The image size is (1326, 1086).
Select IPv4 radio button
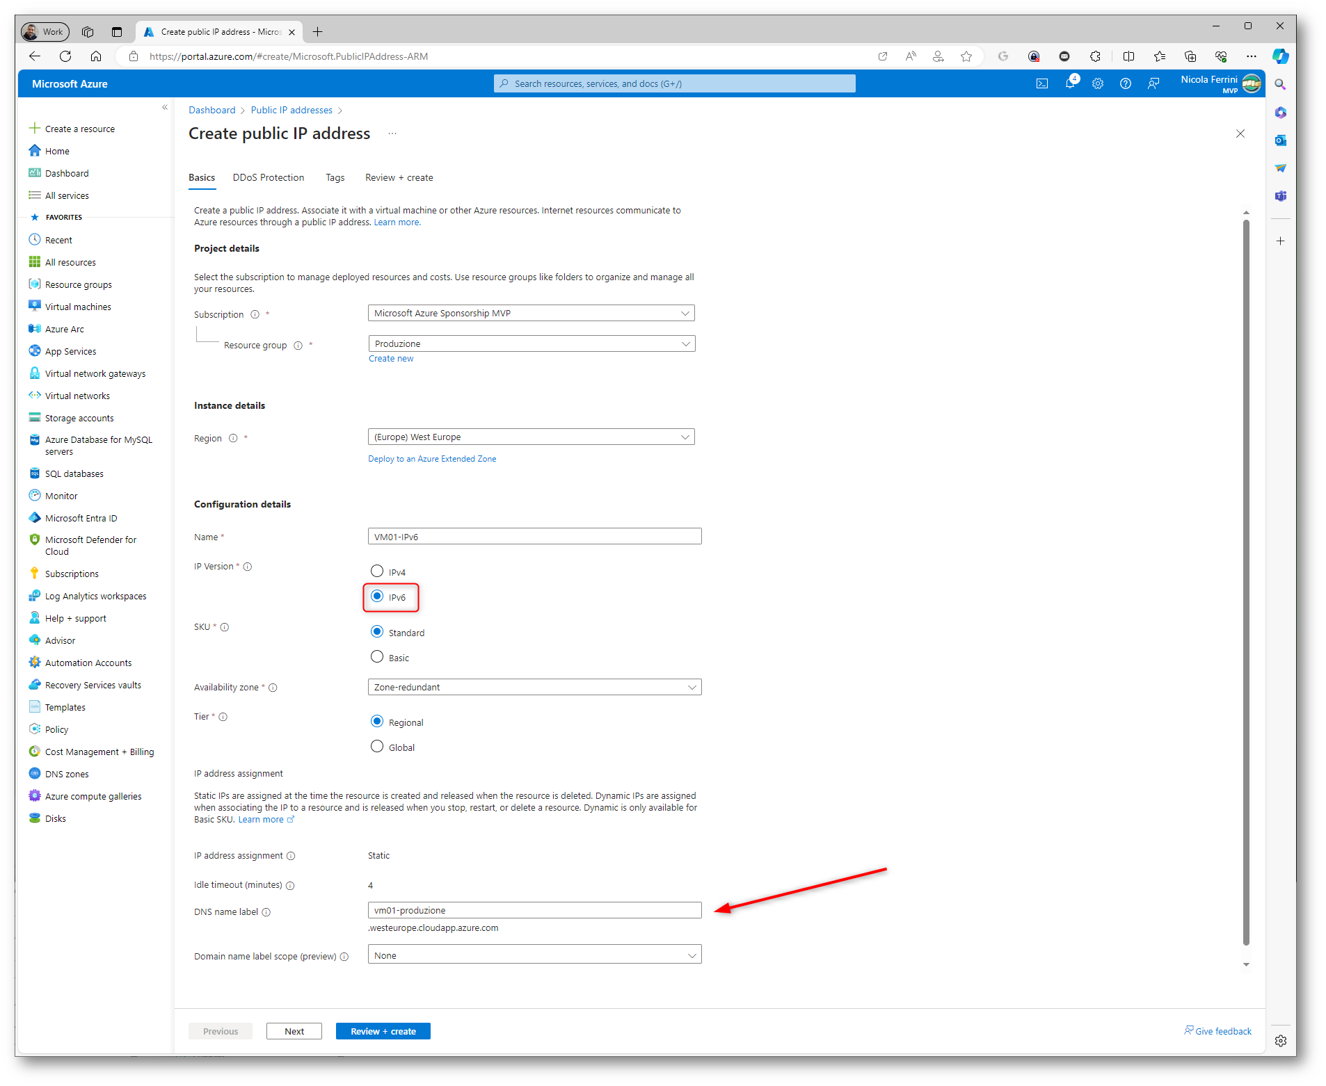[x=377, y=571]
